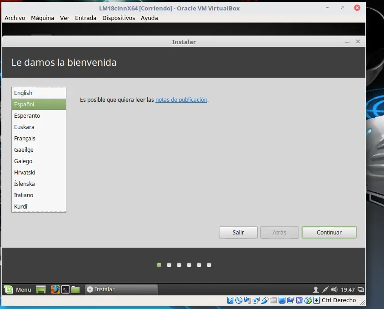Select Español in the language list

39,105
